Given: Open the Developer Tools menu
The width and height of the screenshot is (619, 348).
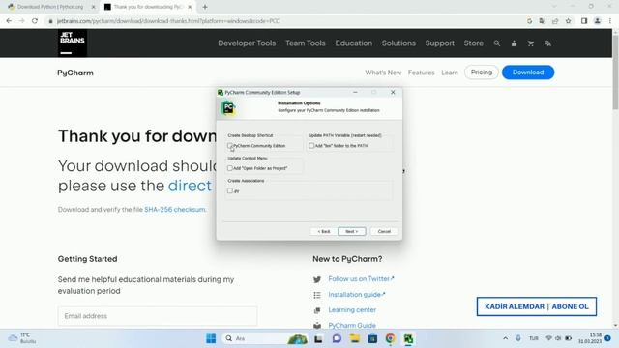Looking at the screenshot, I should click(247, 43).
